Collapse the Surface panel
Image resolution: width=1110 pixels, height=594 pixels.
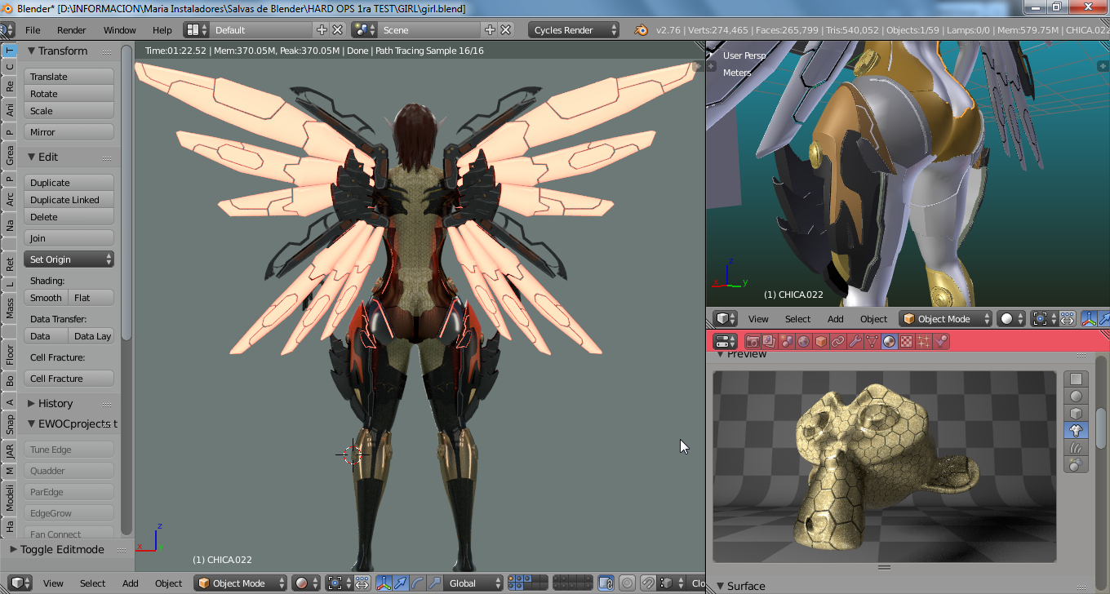point(720,586)
